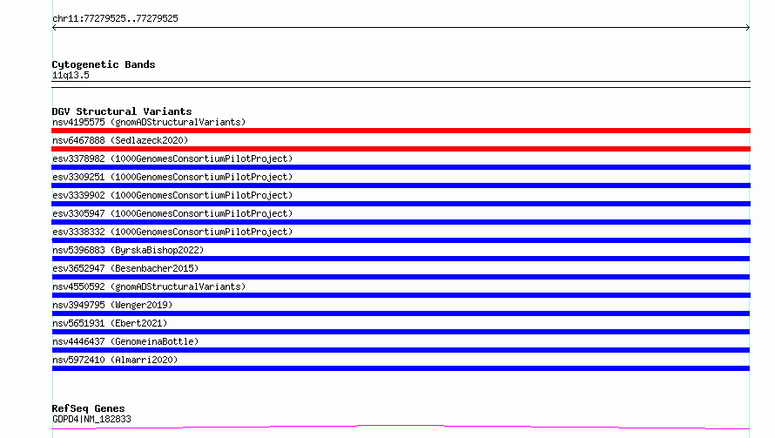Open variant nsv3949795 (Wenger2019) label
775x438 pixels.
coord(112,305)
